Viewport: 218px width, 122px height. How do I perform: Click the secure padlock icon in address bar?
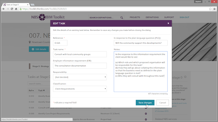(x=20, y=9)
